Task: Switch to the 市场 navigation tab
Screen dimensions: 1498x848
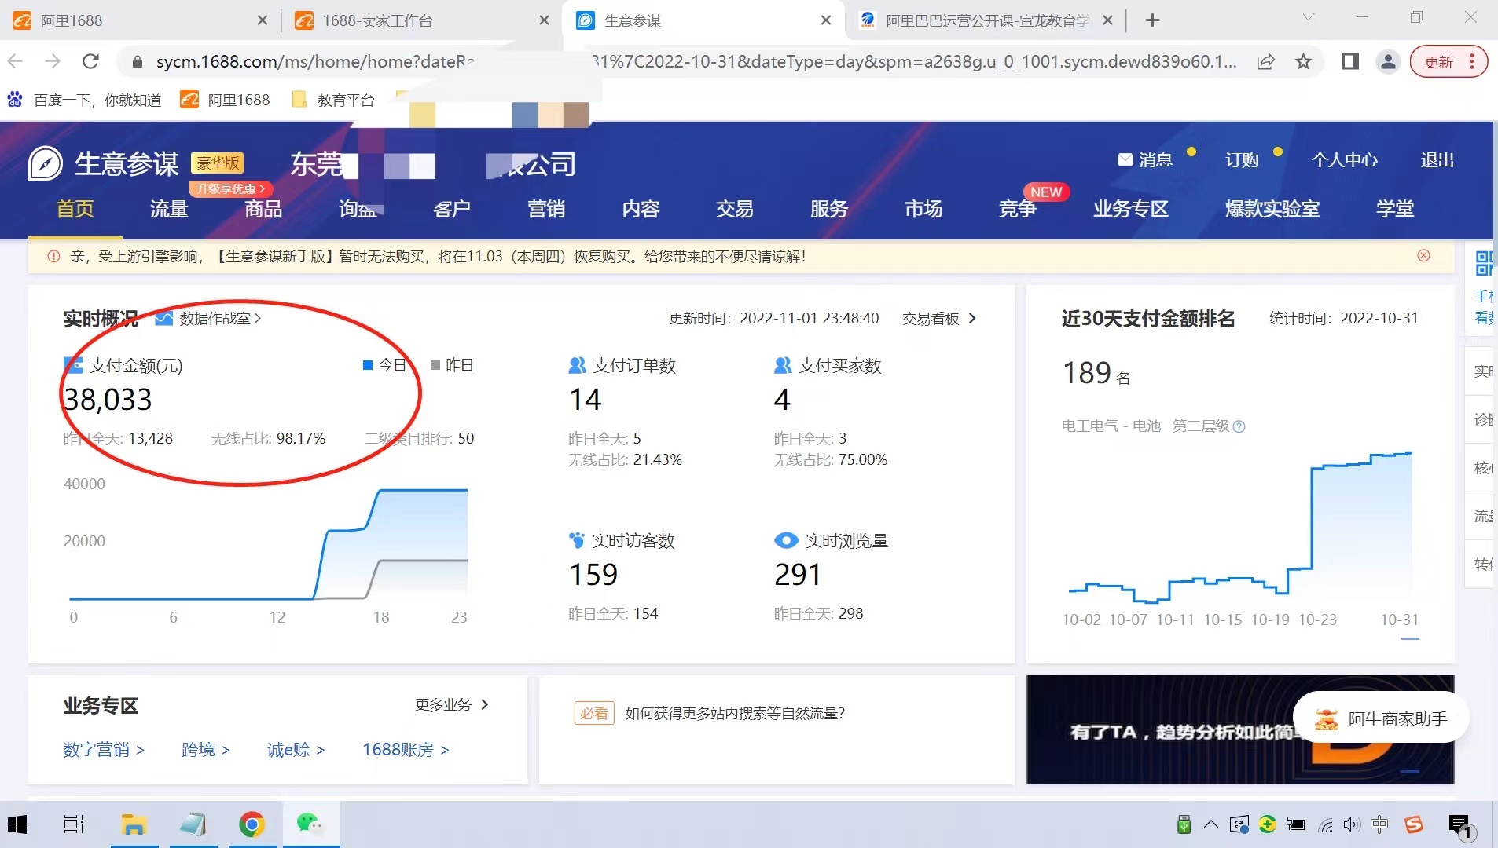Action: click(x=923, y=209)
